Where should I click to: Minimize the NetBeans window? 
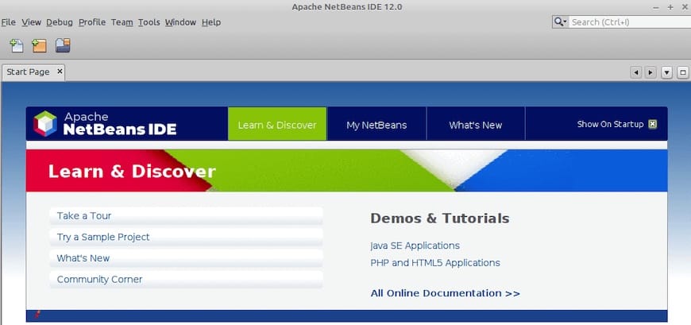point(656,7)
